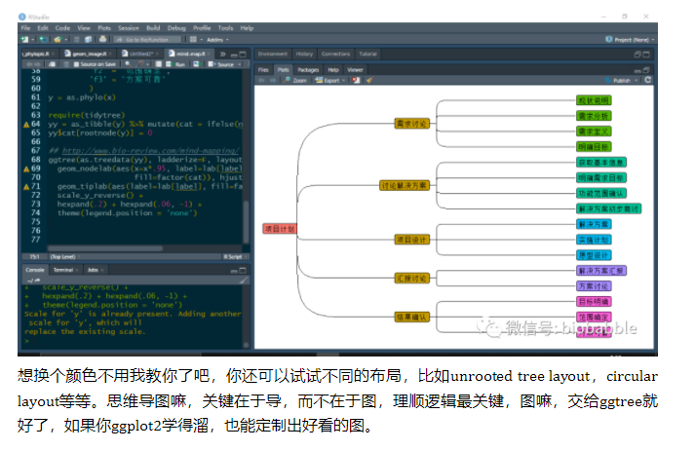
Task: Click the Zoom plot button
Action: [296, 81]
